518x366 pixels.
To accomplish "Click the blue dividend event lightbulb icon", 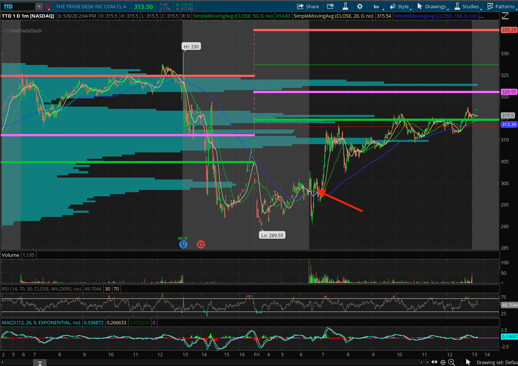I will click(183, 244).
